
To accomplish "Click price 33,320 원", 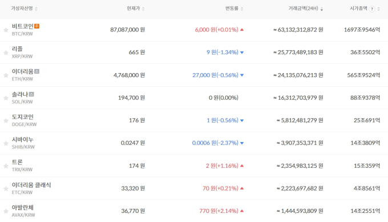I will (x=133, y=188).
